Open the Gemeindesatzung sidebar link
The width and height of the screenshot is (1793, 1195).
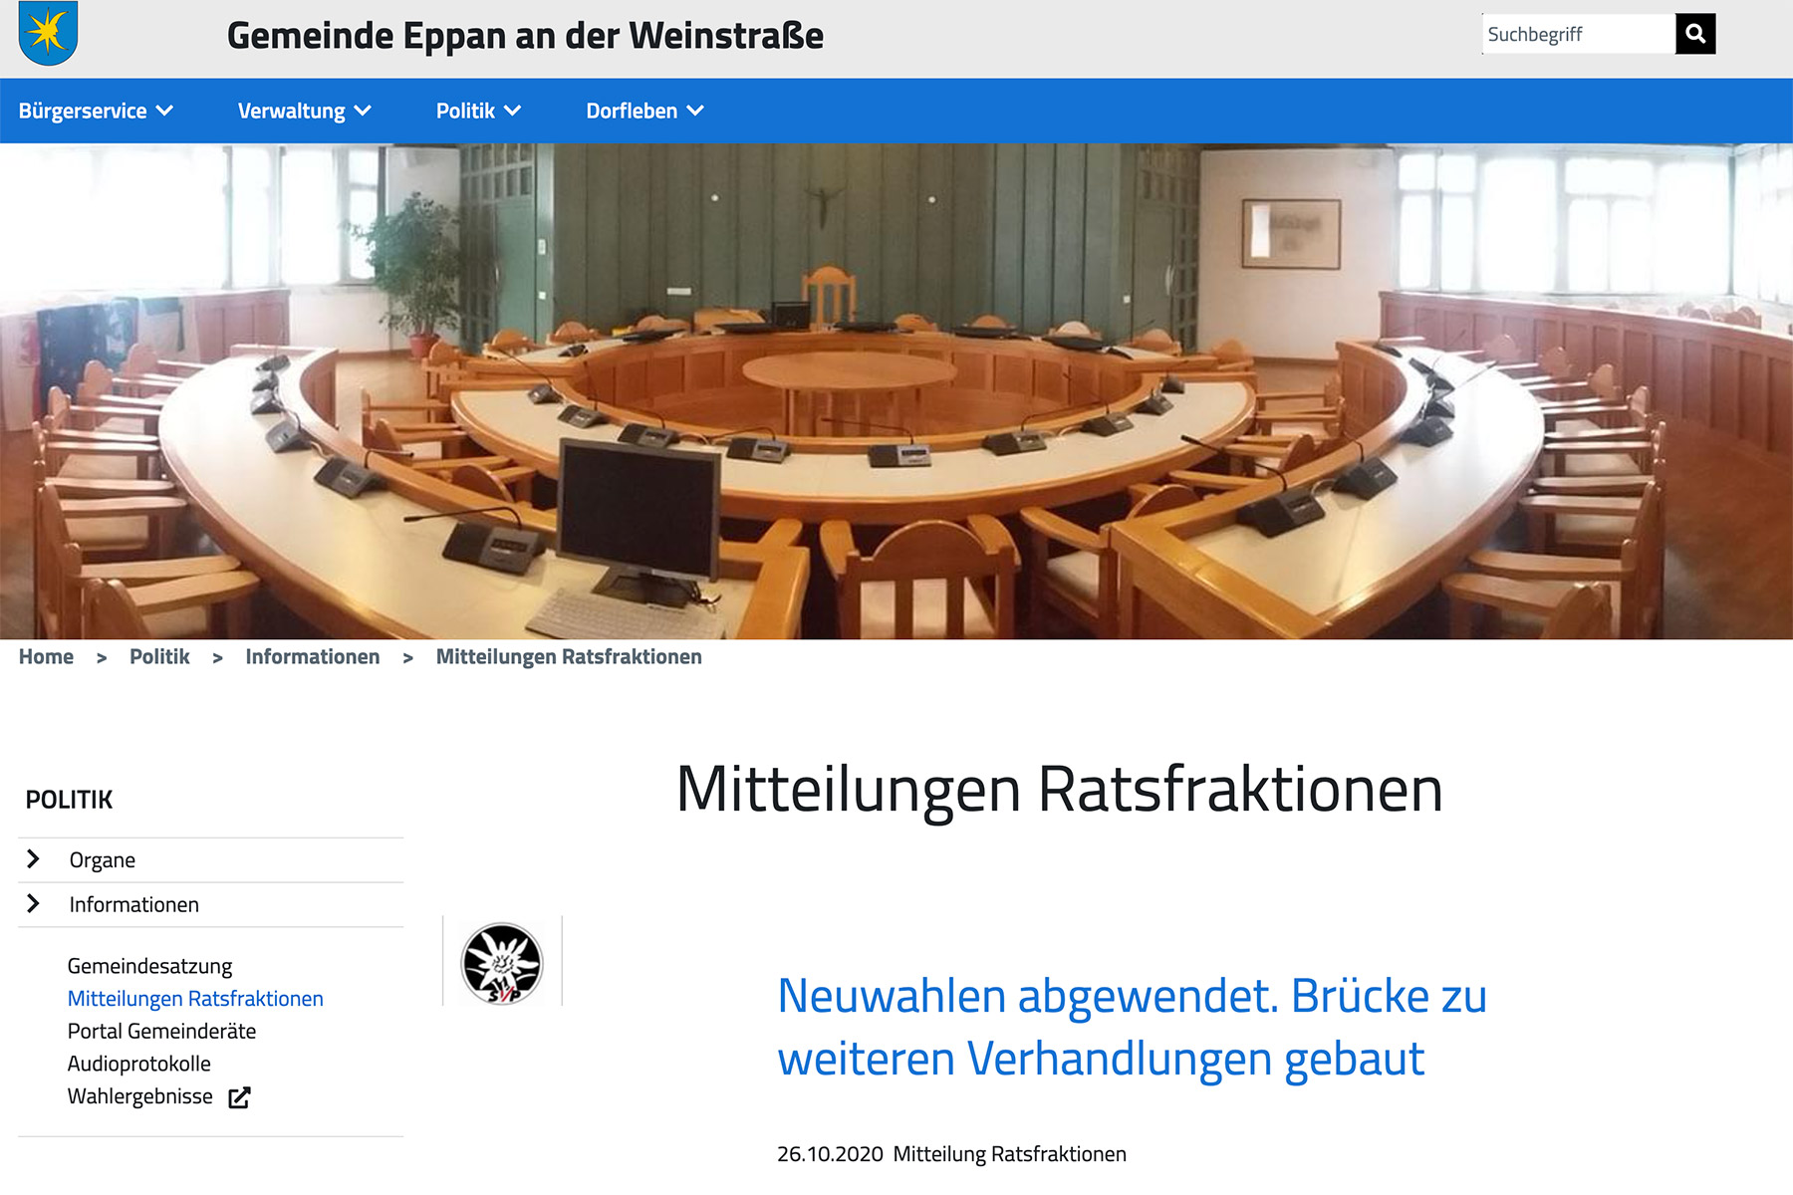click(149, 966)
